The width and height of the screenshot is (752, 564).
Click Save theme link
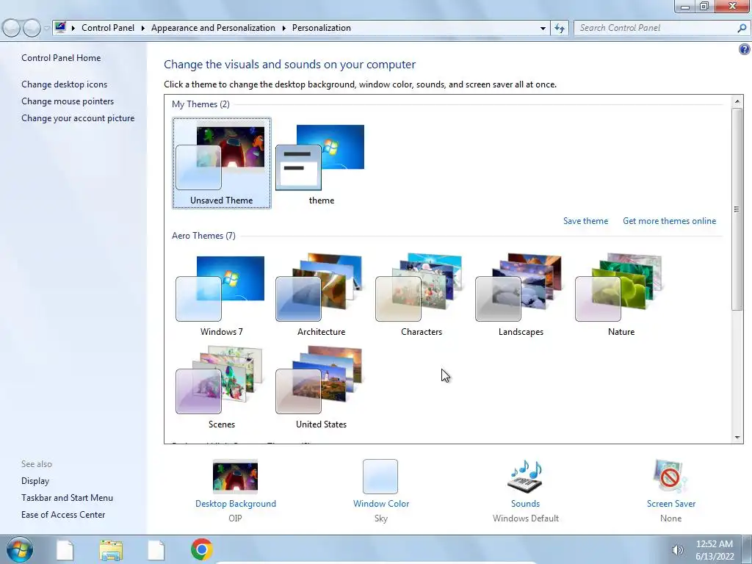[x=585, y=221]
